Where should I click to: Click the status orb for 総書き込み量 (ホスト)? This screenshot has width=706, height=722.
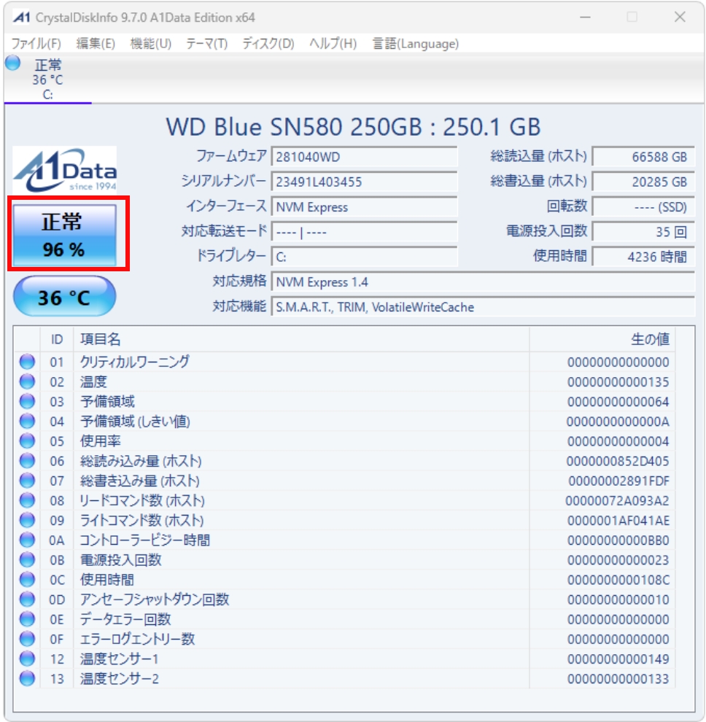pyautogui.click(x=27, y=481)
